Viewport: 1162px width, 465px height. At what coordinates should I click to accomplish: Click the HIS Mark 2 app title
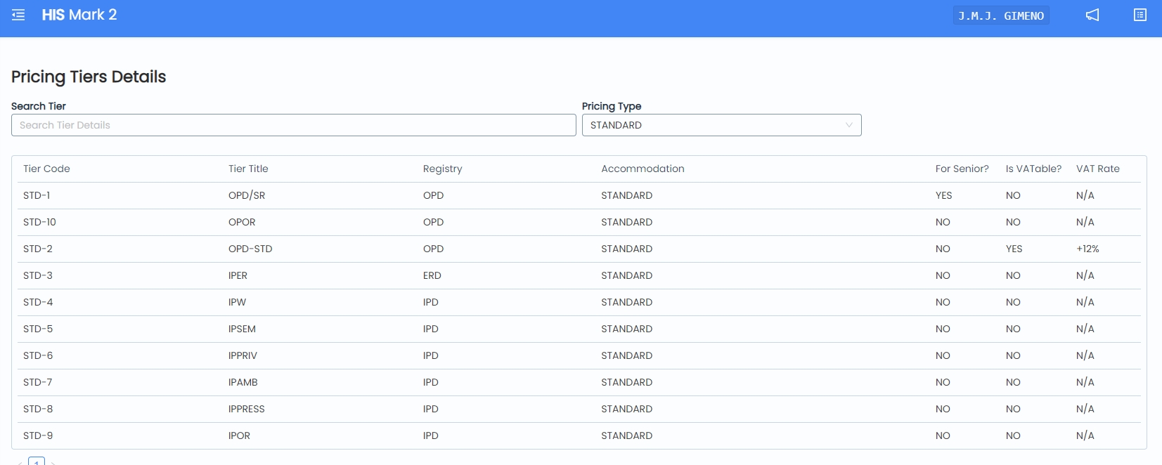point(79,15)
